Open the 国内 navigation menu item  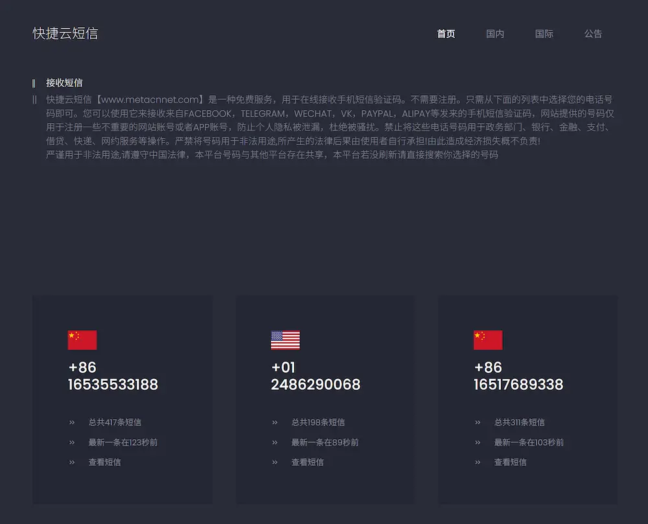click(x=495, y=34)
